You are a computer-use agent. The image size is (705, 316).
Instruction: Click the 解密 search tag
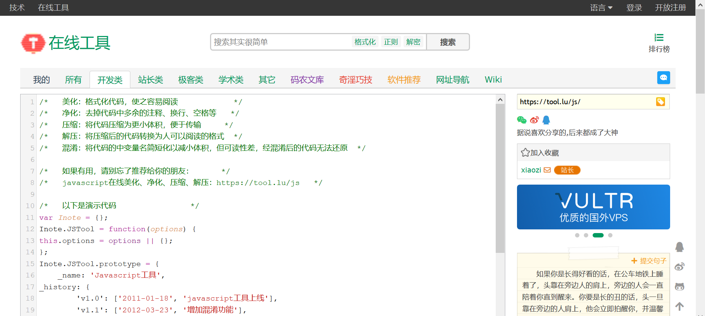point(413,42)
